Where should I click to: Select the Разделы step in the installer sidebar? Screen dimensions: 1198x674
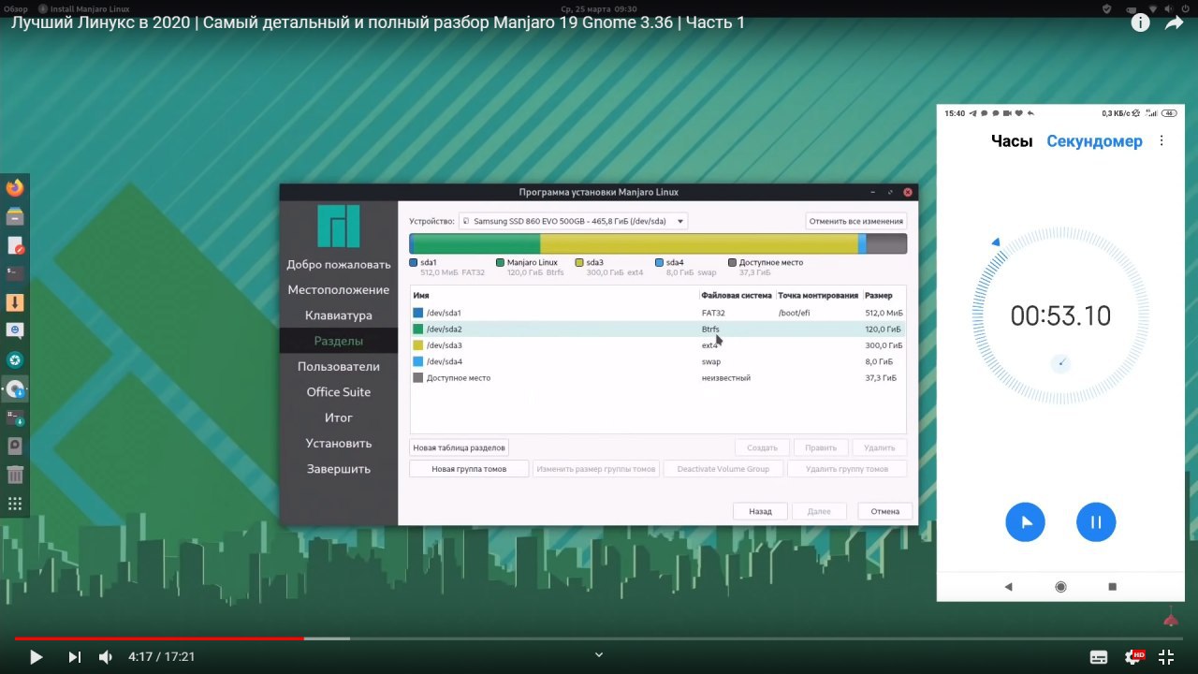(x=339, y=341)
